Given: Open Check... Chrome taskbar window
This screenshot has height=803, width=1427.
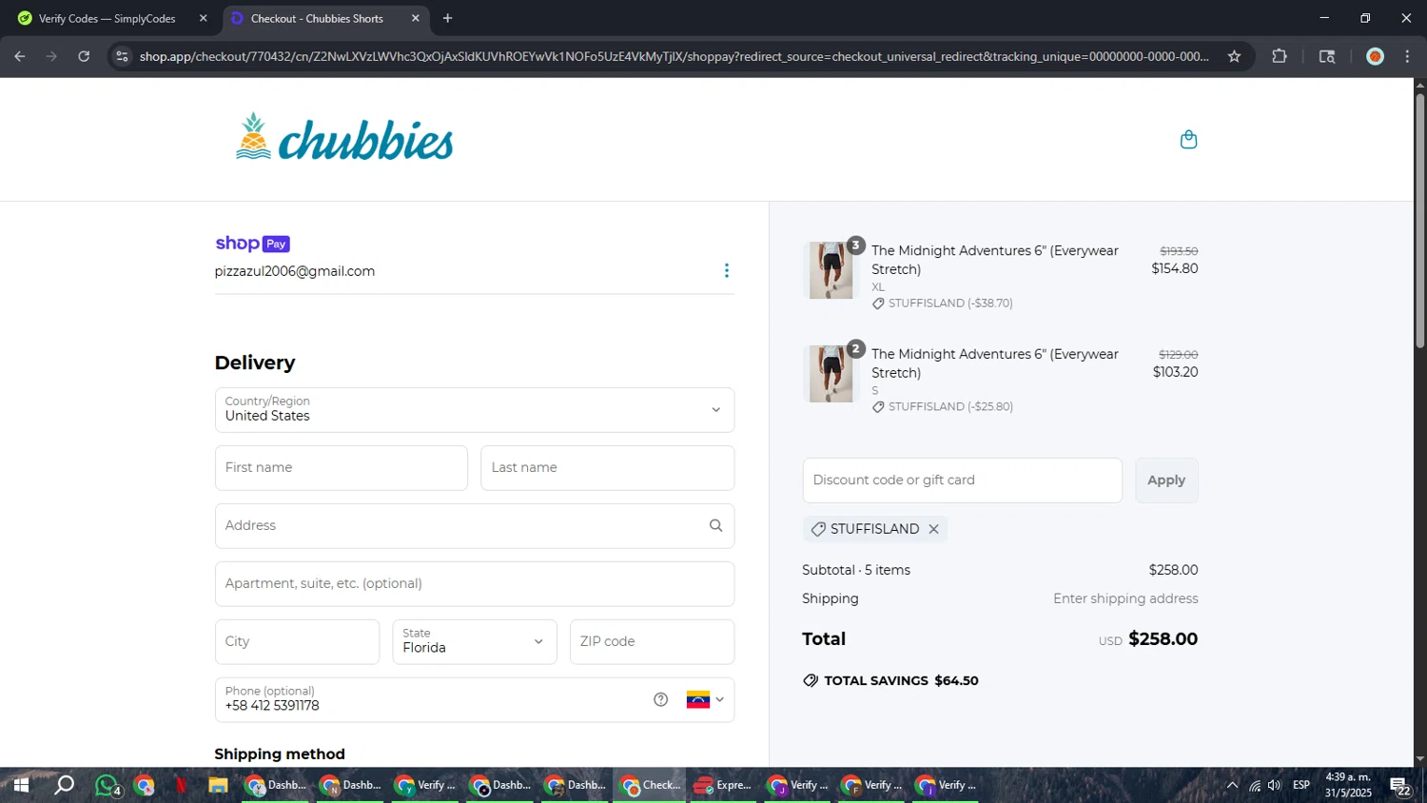Looking at the screenshot, I should coord(650,786).
